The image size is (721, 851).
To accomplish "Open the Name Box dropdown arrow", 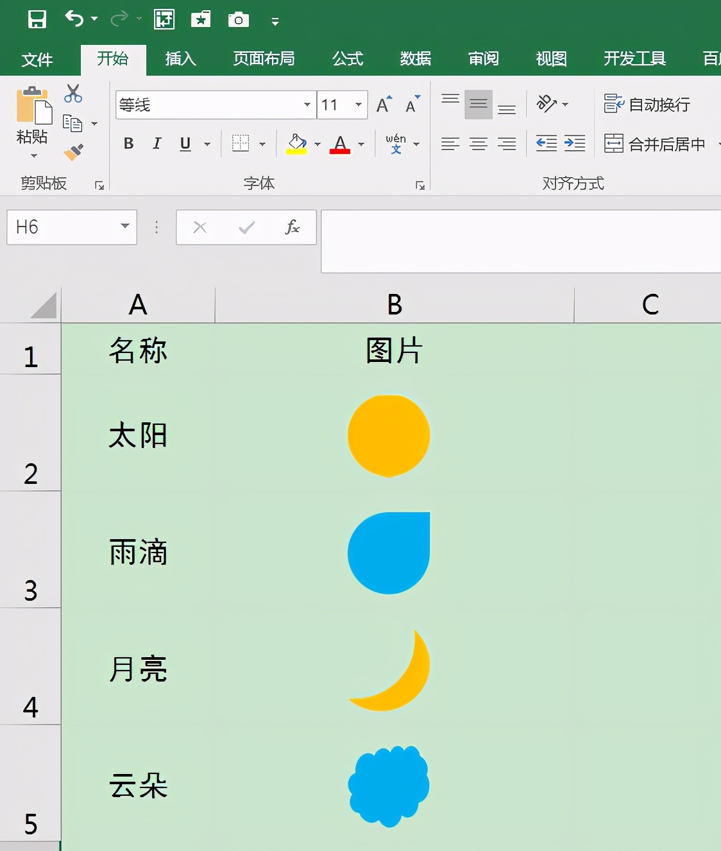I will (125, 227).
